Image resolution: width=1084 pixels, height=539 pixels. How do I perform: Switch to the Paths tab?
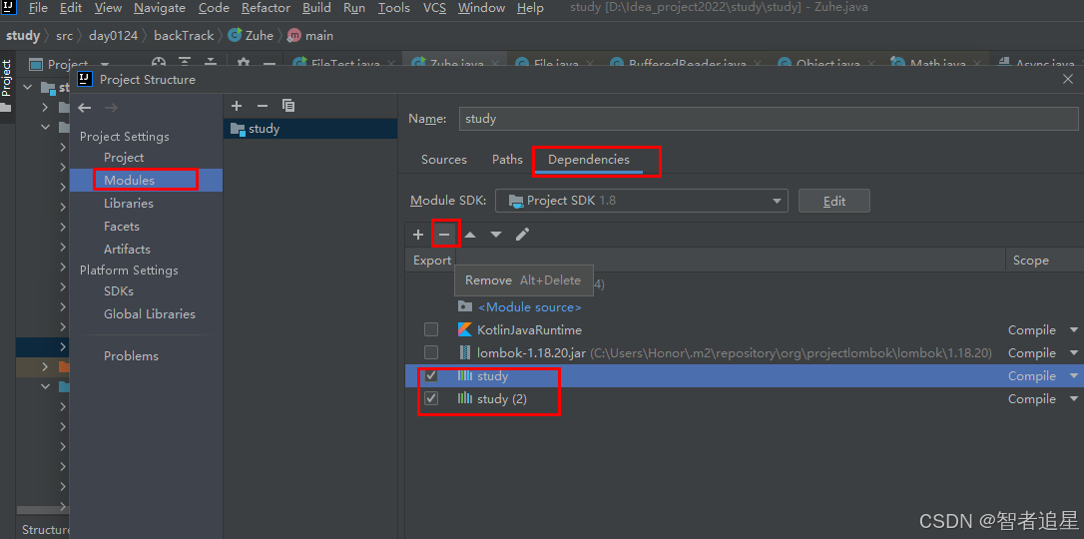[x=507, y=159]
